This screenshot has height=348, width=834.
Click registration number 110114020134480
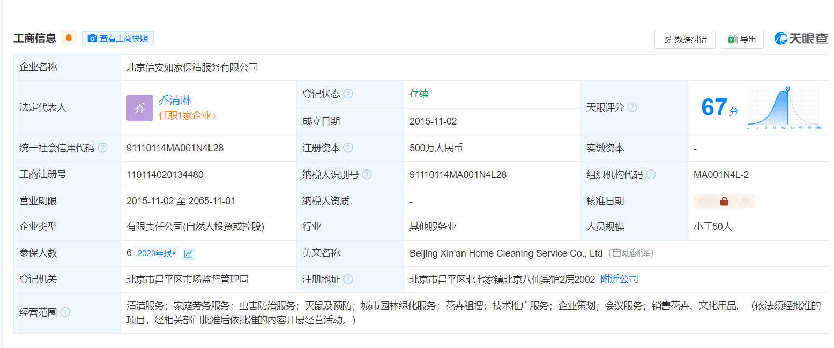(x=165, y=174)
